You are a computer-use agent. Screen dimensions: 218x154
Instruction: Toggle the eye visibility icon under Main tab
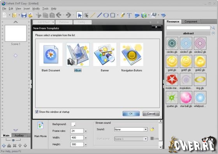click(13, 140)
